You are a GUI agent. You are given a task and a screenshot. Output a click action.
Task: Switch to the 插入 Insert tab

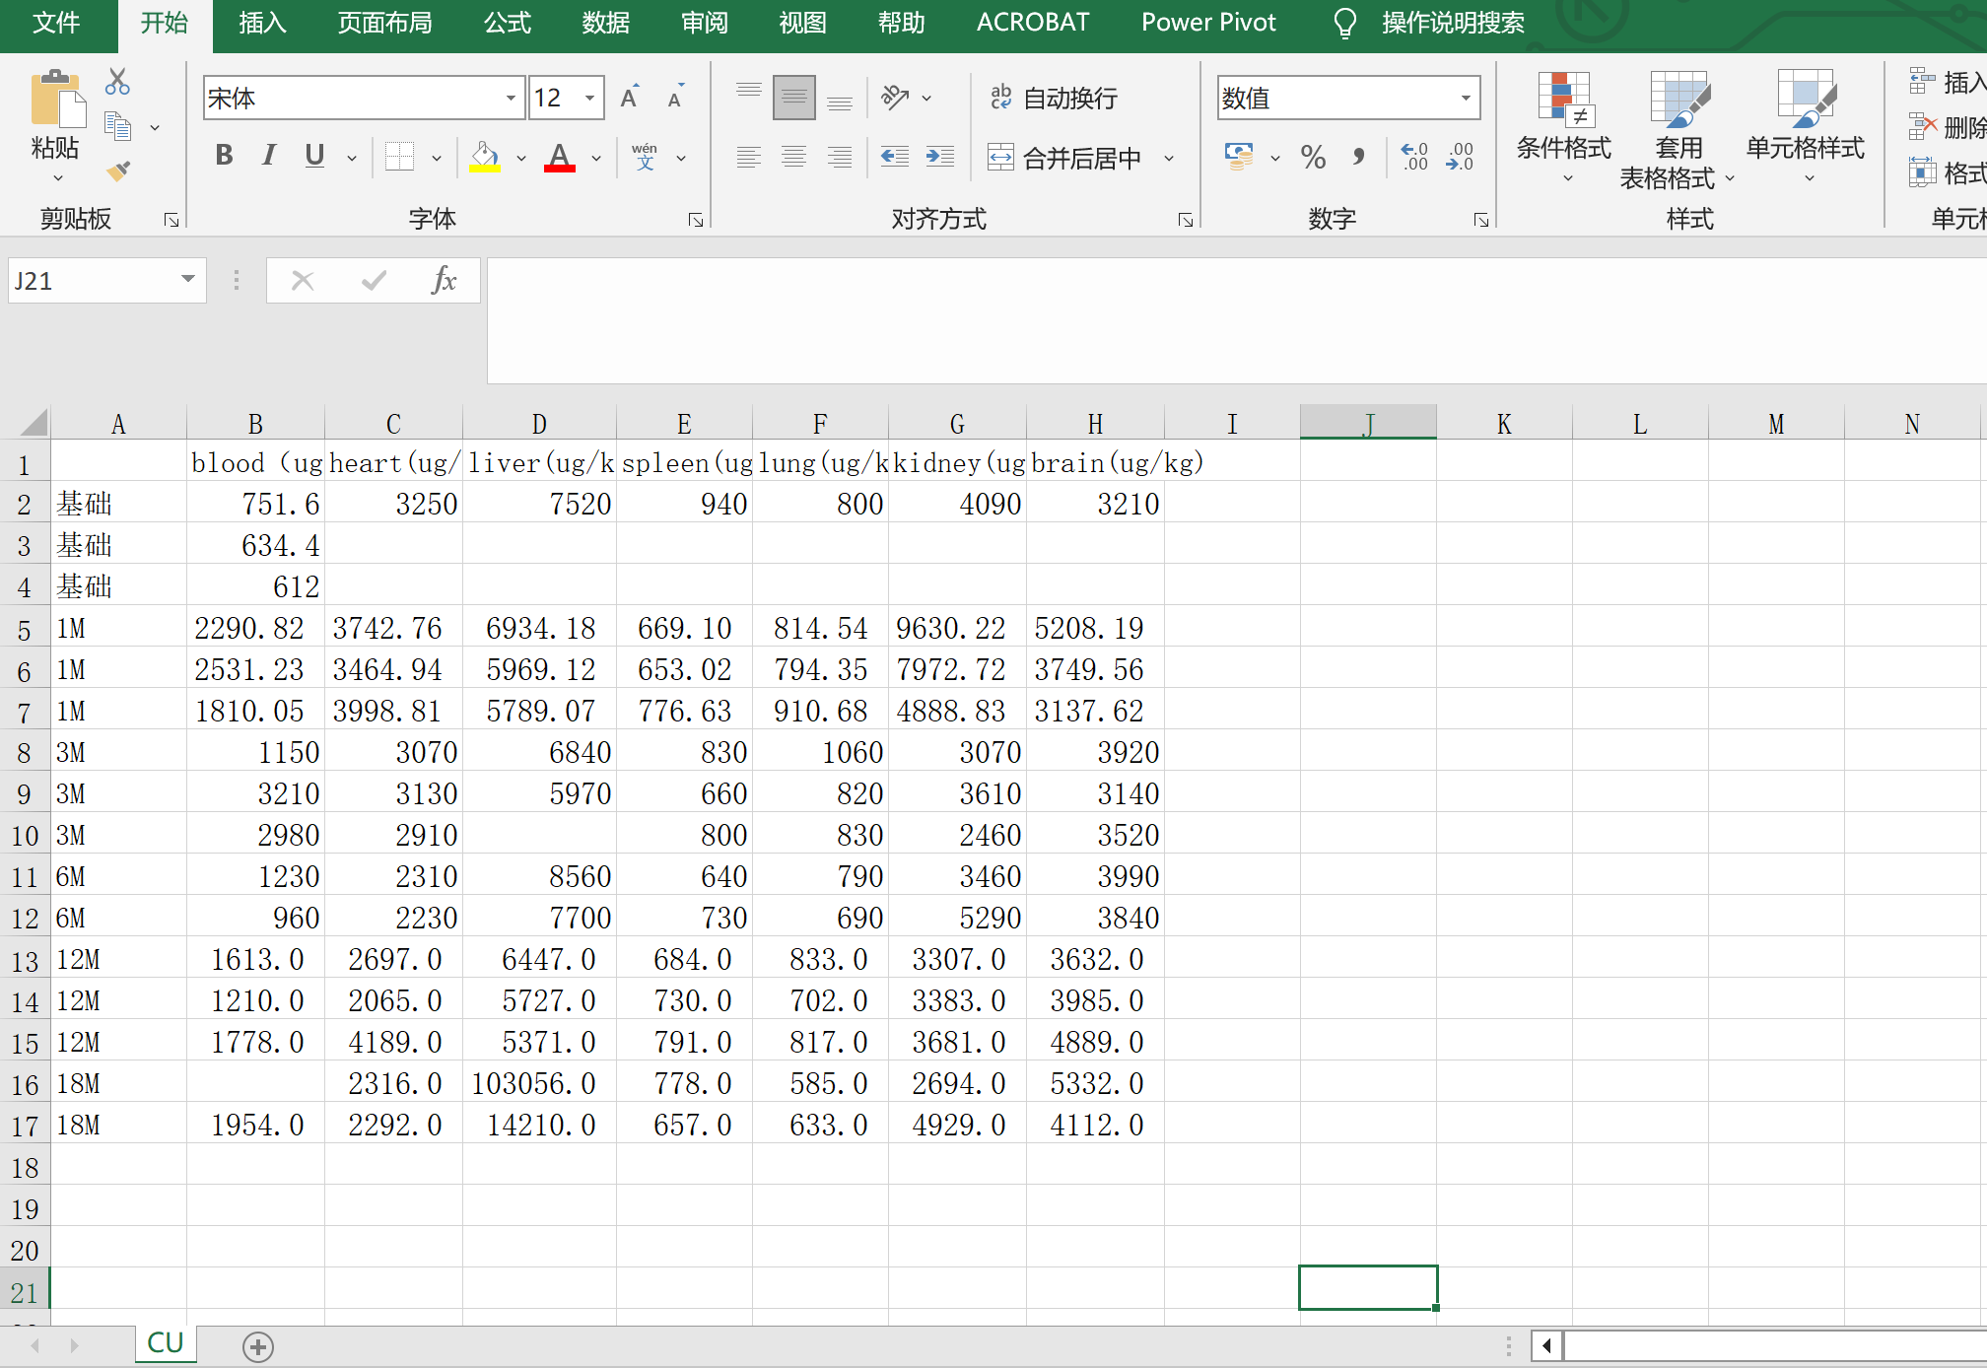point(262,23)
